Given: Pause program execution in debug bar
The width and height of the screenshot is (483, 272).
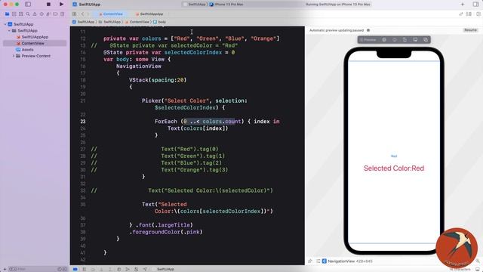Looking at the screenshot, I should (84, 269).
